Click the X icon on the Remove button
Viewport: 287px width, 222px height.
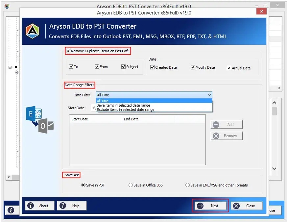click(x=216, y=136)
